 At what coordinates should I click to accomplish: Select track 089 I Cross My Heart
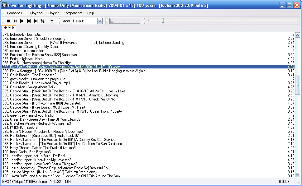pyautogui.click(x=148, y=107)
